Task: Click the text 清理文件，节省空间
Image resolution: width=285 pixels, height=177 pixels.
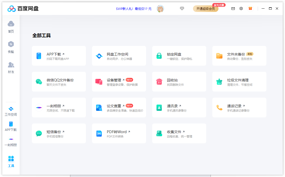Action: [x=240, y=85]
